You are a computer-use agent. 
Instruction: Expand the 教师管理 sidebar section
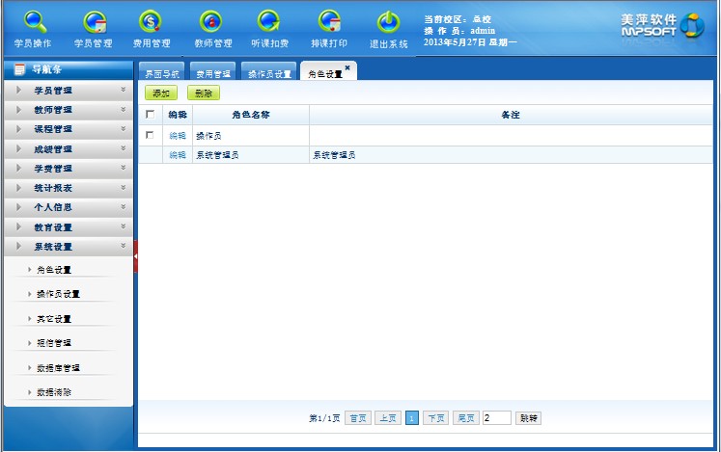pyautogui.click(x=68, y=110)
